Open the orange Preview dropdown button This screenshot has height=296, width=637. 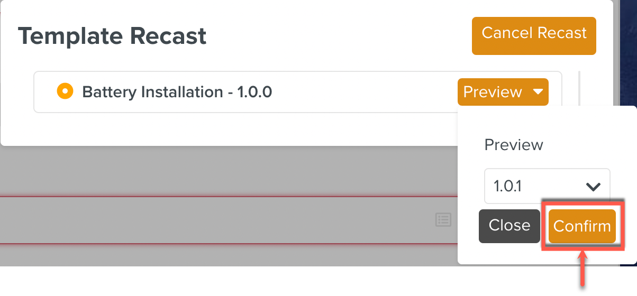tap(493, 92)
